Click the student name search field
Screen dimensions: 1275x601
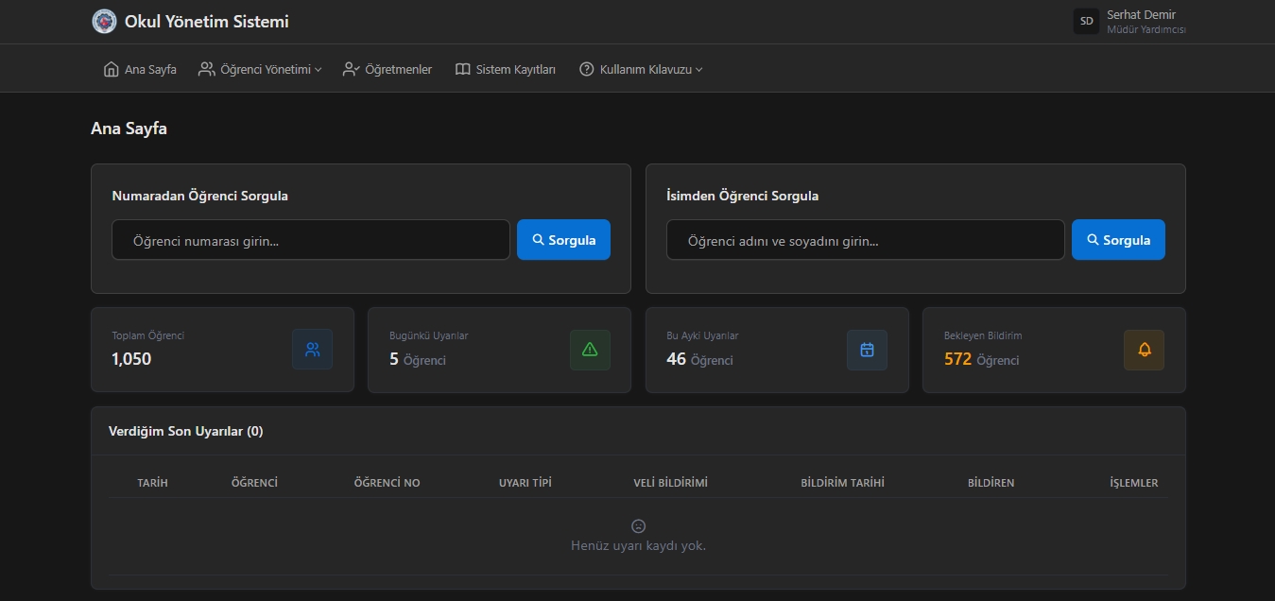pyautogui.click(x=865, y=240)
